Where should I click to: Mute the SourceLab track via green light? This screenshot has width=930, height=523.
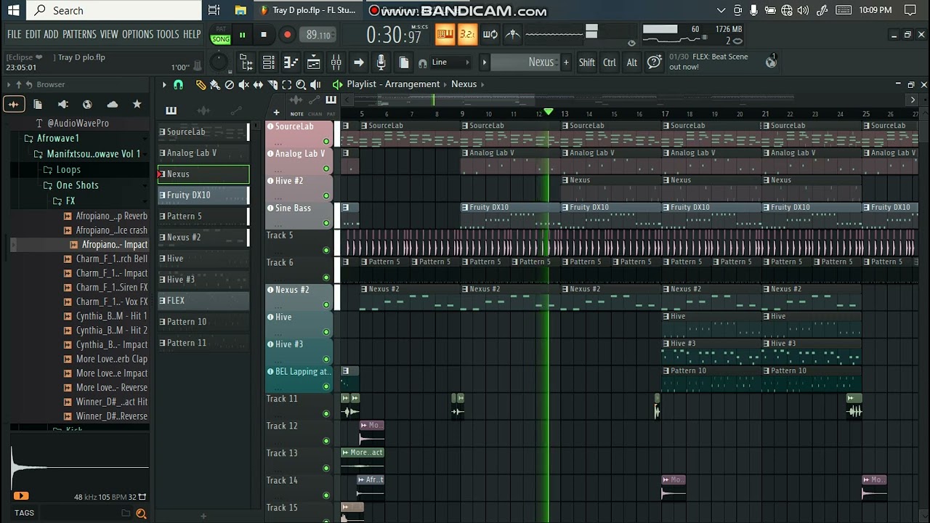pos(326,142)
